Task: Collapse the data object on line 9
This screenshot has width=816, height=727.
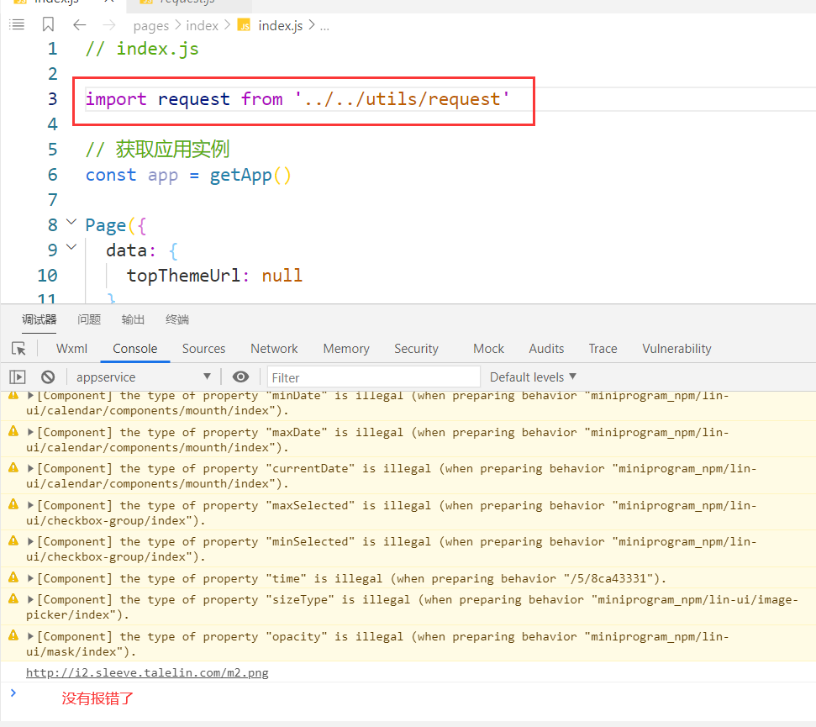Action: coord(71,246)
